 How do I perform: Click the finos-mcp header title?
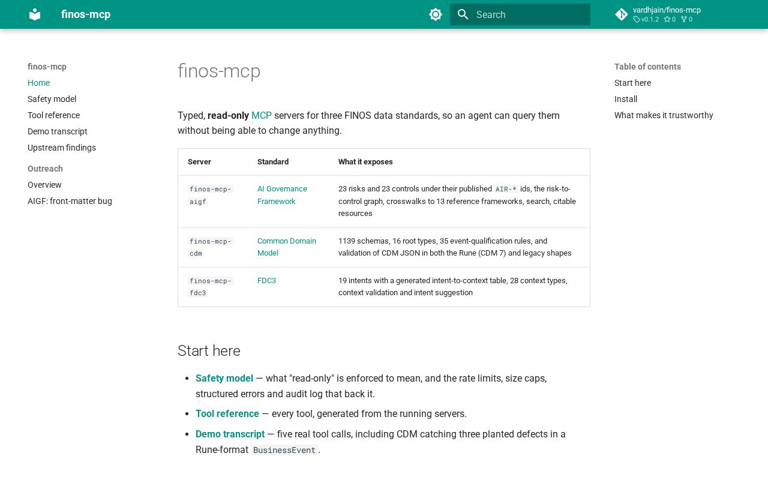(x=86, y=14)
